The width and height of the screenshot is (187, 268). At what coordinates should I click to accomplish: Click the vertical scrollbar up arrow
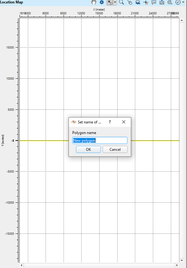click(182, 20)
